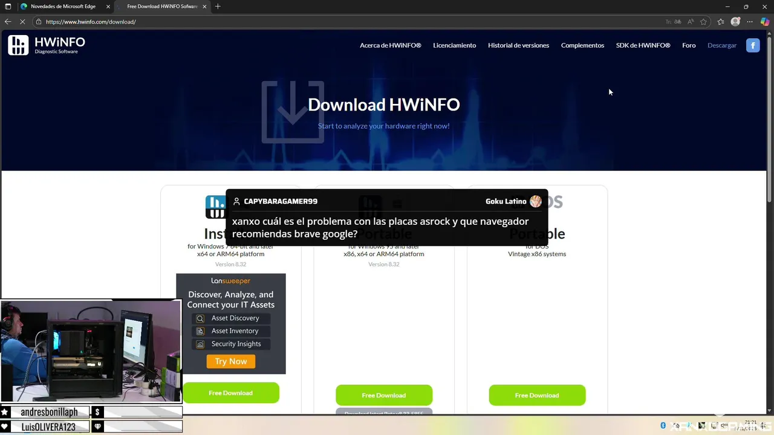Click Free Download under Portable for DOS
This screenshot has height=435, width=774.
click(537, 395)
